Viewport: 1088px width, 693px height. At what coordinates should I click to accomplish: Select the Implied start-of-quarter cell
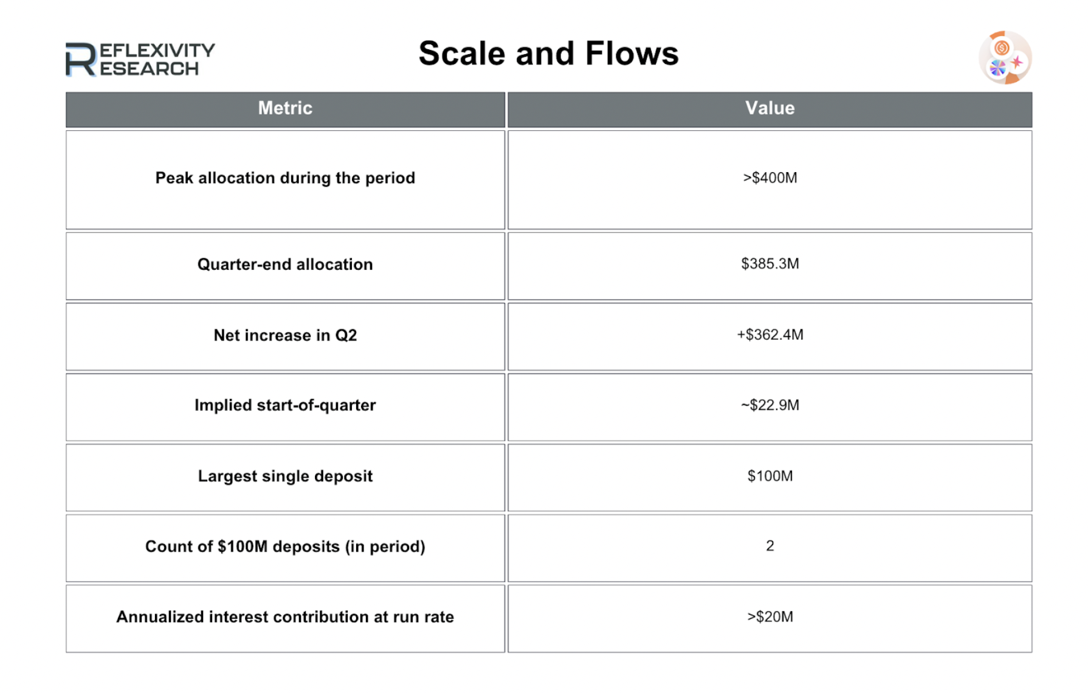285,405
